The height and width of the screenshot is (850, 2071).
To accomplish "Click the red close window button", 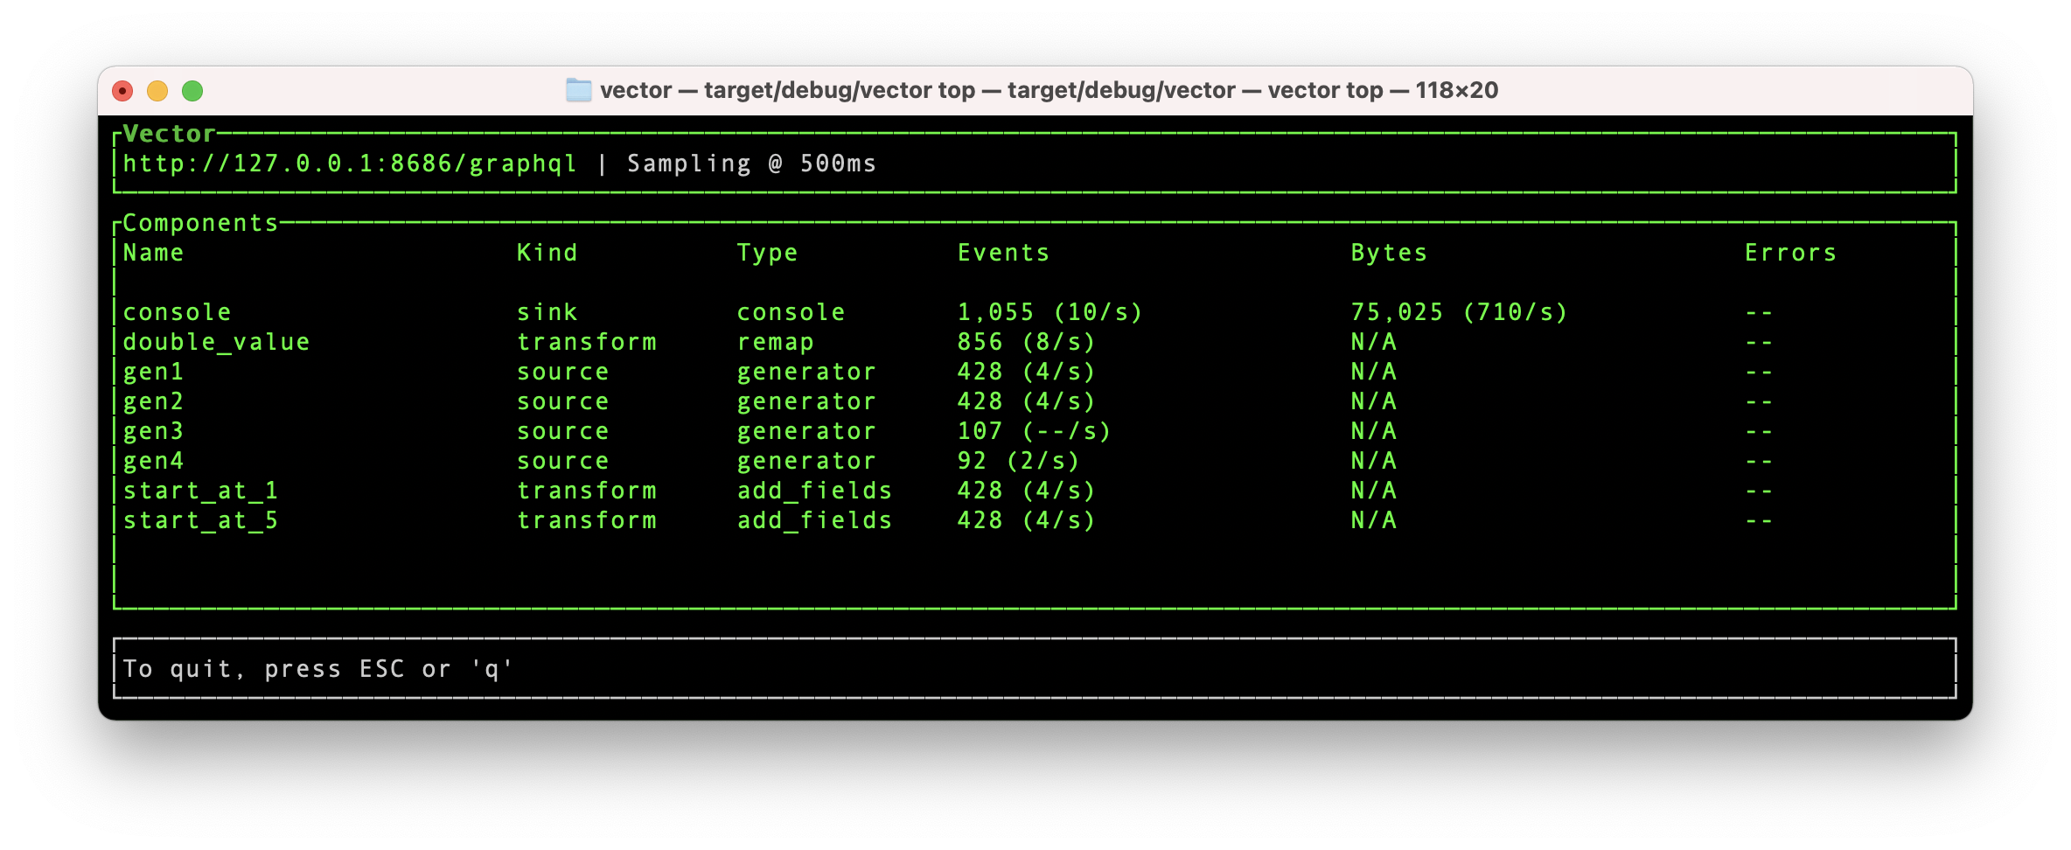I will click(123, 91).
